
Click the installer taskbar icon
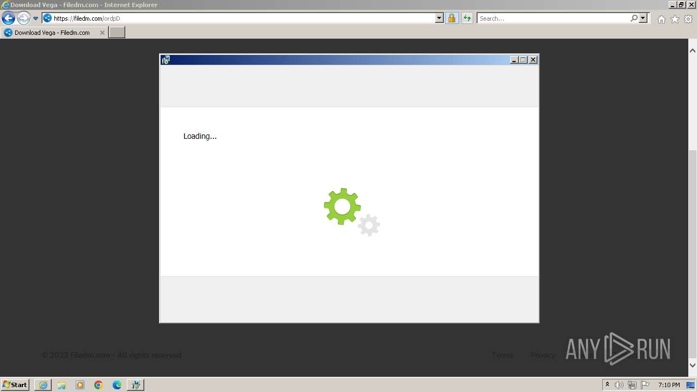click(x=136, y=385)
